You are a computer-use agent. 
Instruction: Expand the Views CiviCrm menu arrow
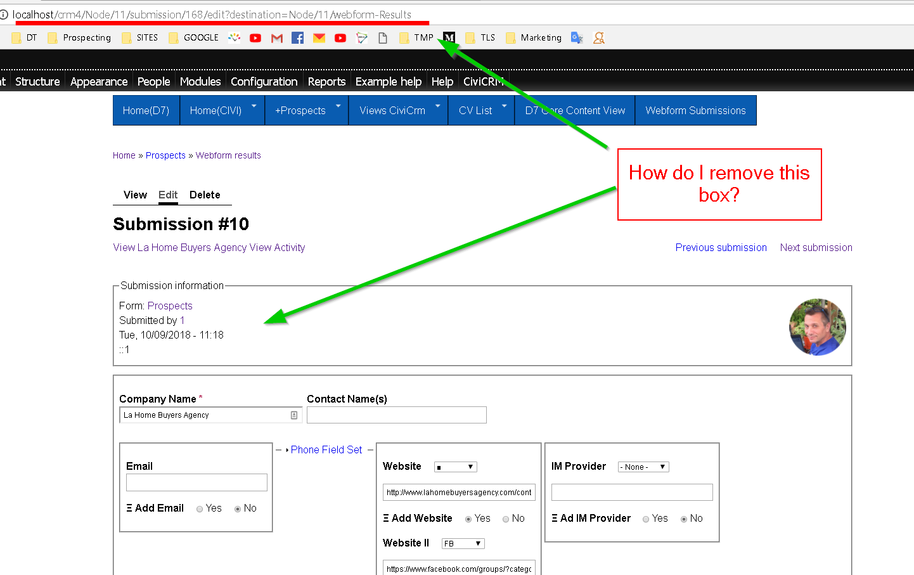(x=437, y=106)
